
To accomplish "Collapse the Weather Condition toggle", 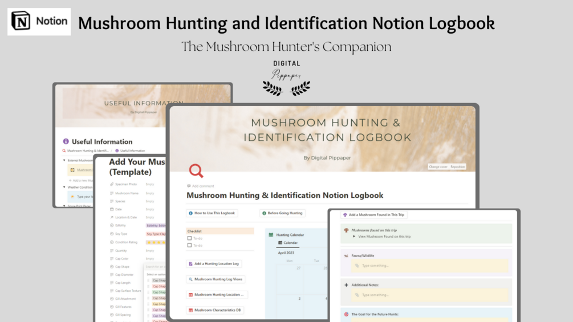I will [64, 188].
